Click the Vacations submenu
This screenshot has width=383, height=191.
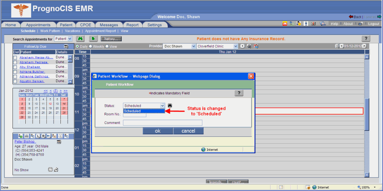point(72,31)
